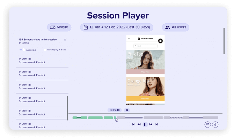Click the rewind button
The width and height of the screenshot is (234, 139).
pyautogui.click(x=139, y=124)
